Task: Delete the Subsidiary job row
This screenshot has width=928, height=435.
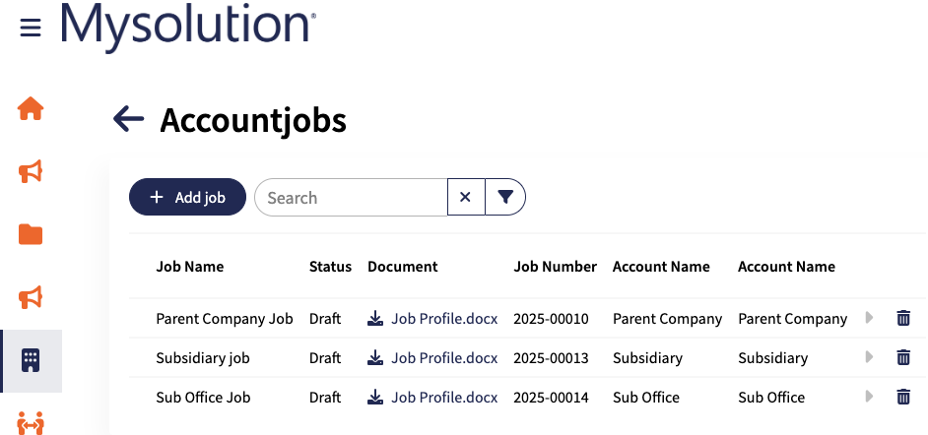Action: pos(903,357)
